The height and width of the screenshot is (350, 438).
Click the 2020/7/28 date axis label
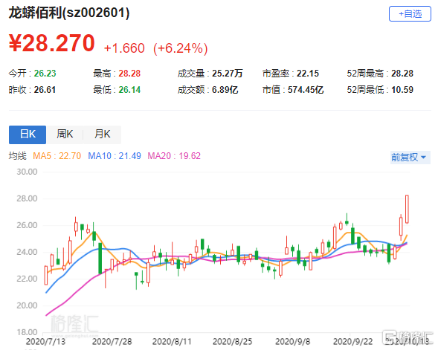[112, 341]
